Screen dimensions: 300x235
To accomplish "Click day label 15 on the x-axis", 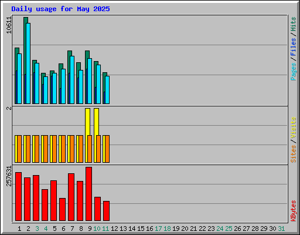I will coord(141,229).
